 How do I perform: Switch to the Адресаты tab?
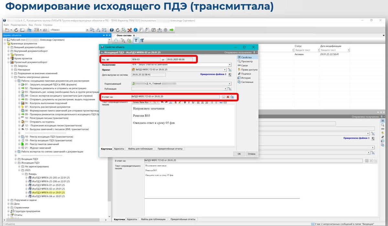(x=119, y=149)
